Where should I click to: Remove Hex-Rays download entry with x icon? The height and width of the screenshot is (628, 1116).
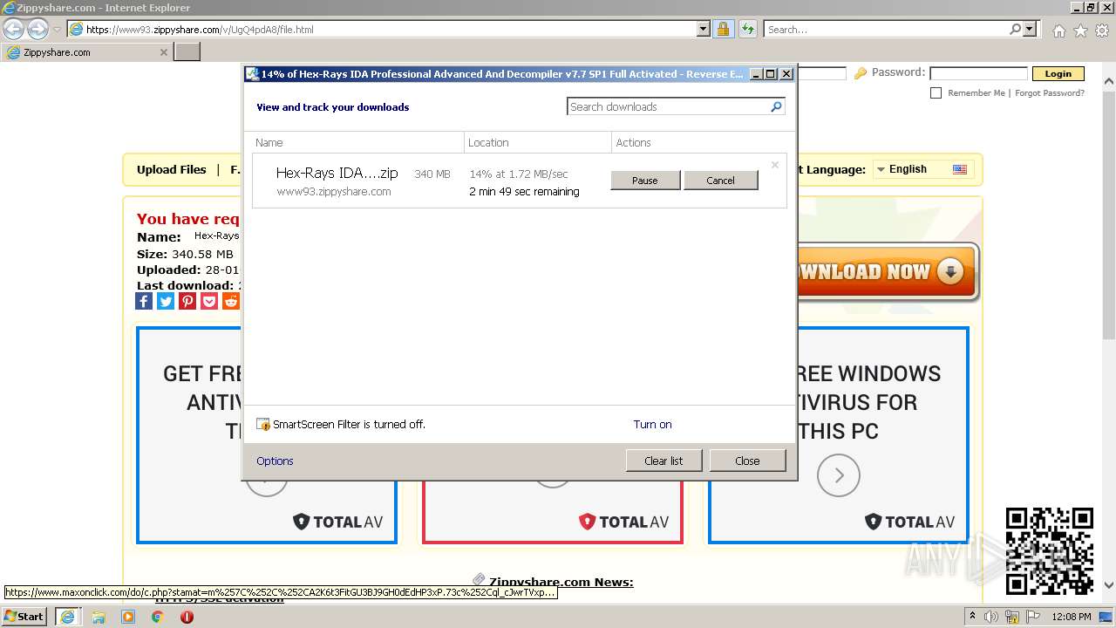tap(774, 165)
